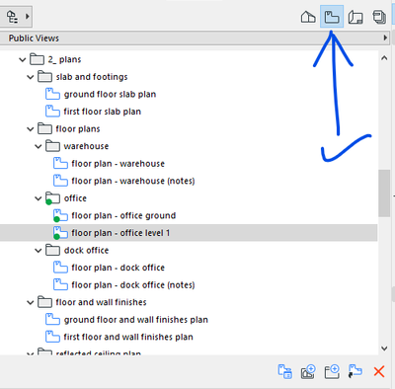Collapse the warehouse folder

pos(39,146)
